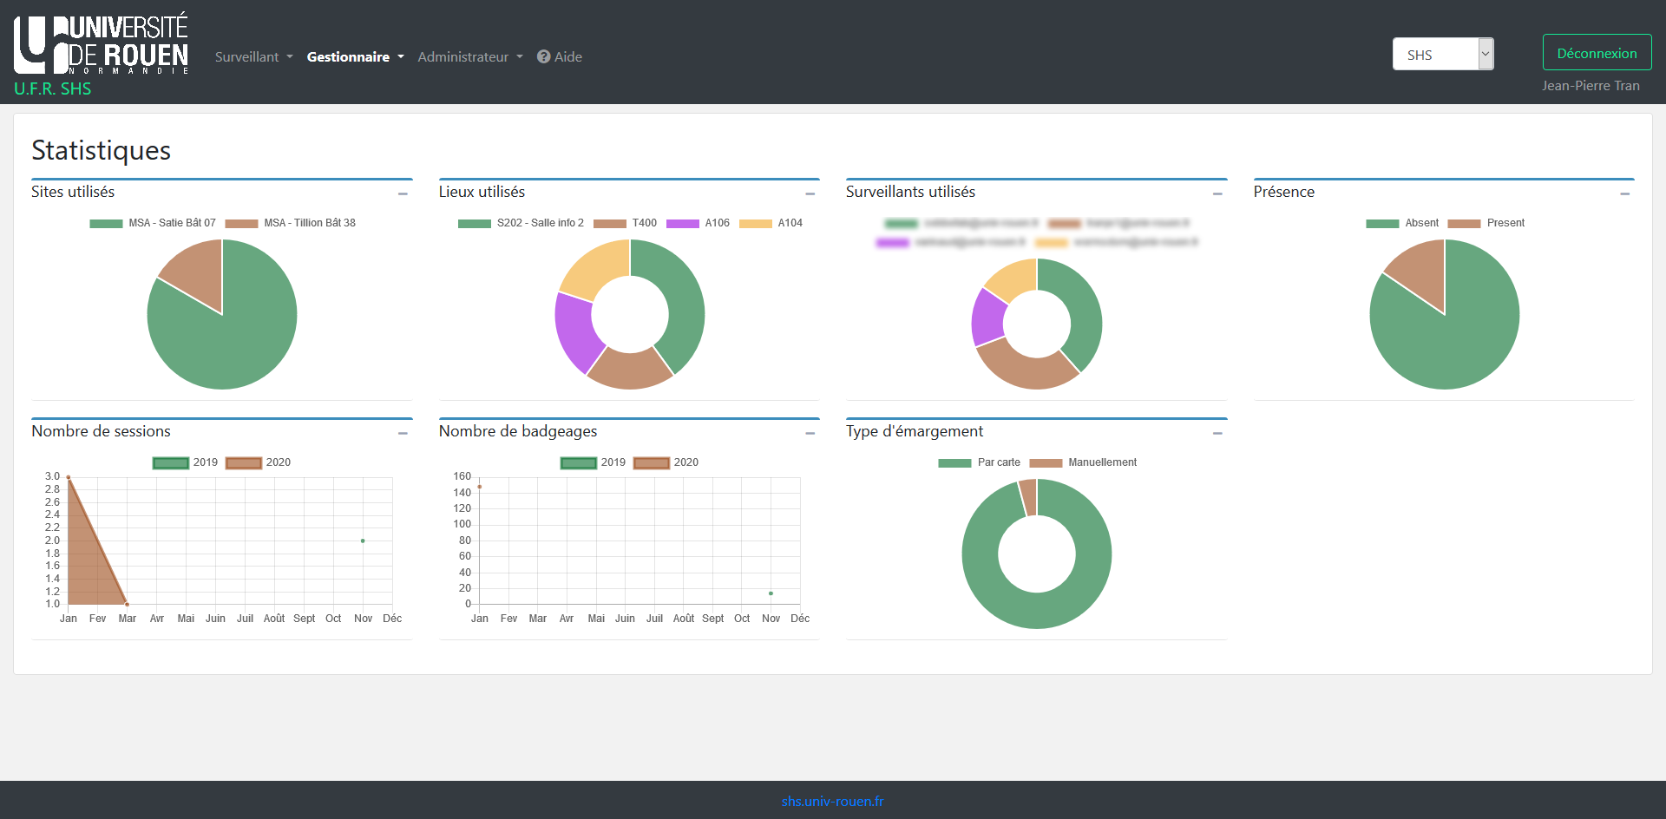Open the shs.univ-rouen.fr footer link
Image resolution: width=1666 pixels, height=819 pixels.
832,801
